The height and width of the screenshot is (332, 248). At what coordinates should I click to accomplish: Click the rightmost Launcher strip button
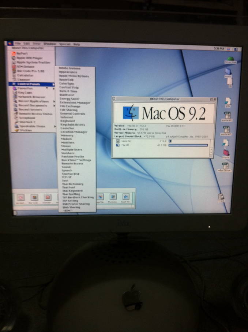click(125, 197)
